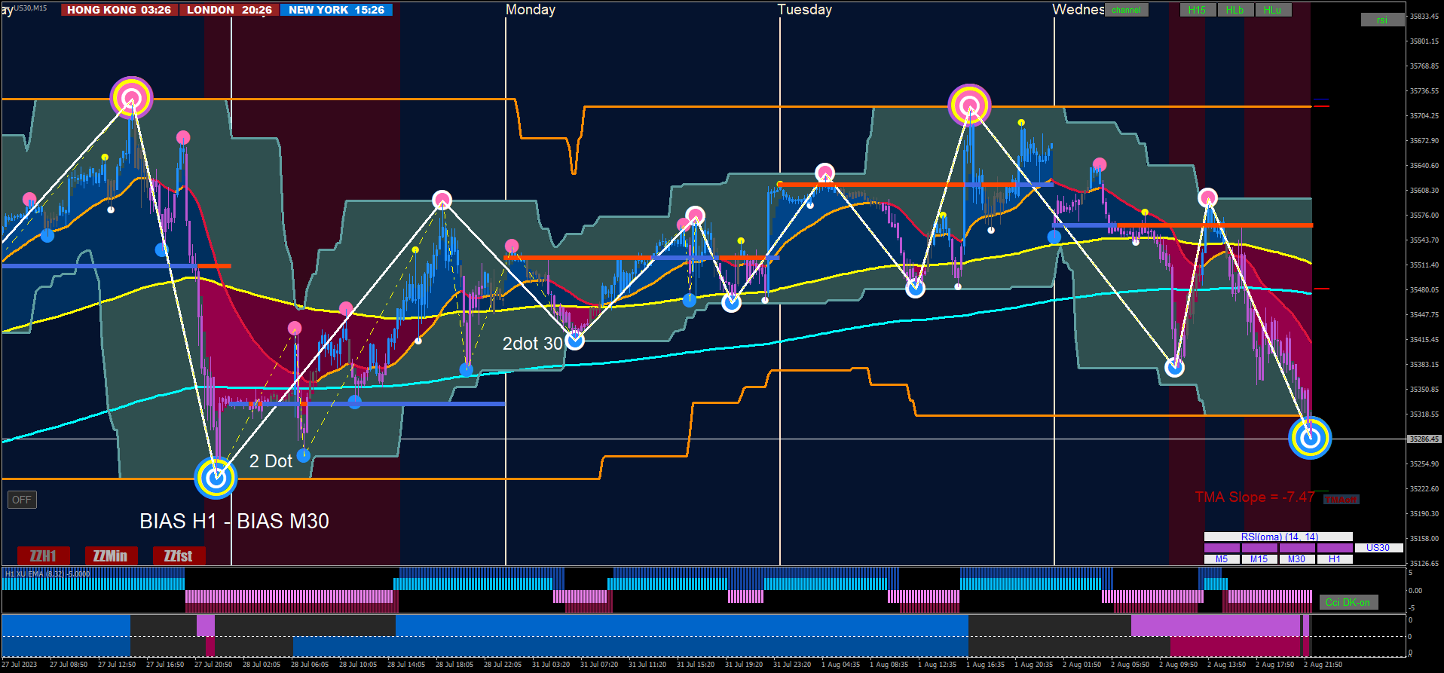Toggle the ZZfst zigzag button

[179, 556]
